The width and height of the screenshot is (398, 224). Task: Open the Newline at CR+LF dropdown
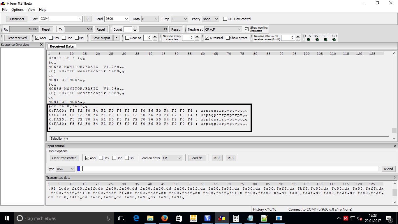(223, 29)
